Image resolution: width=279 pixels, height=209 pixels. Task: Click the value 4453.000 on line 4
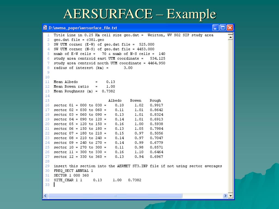[145, 49]
